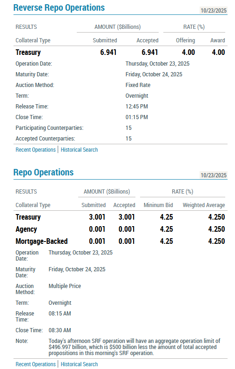Screen dimensions: 235x369
Task: Click the Weighted Average column header
Action: pyautogui.click(x=204, y=205)
